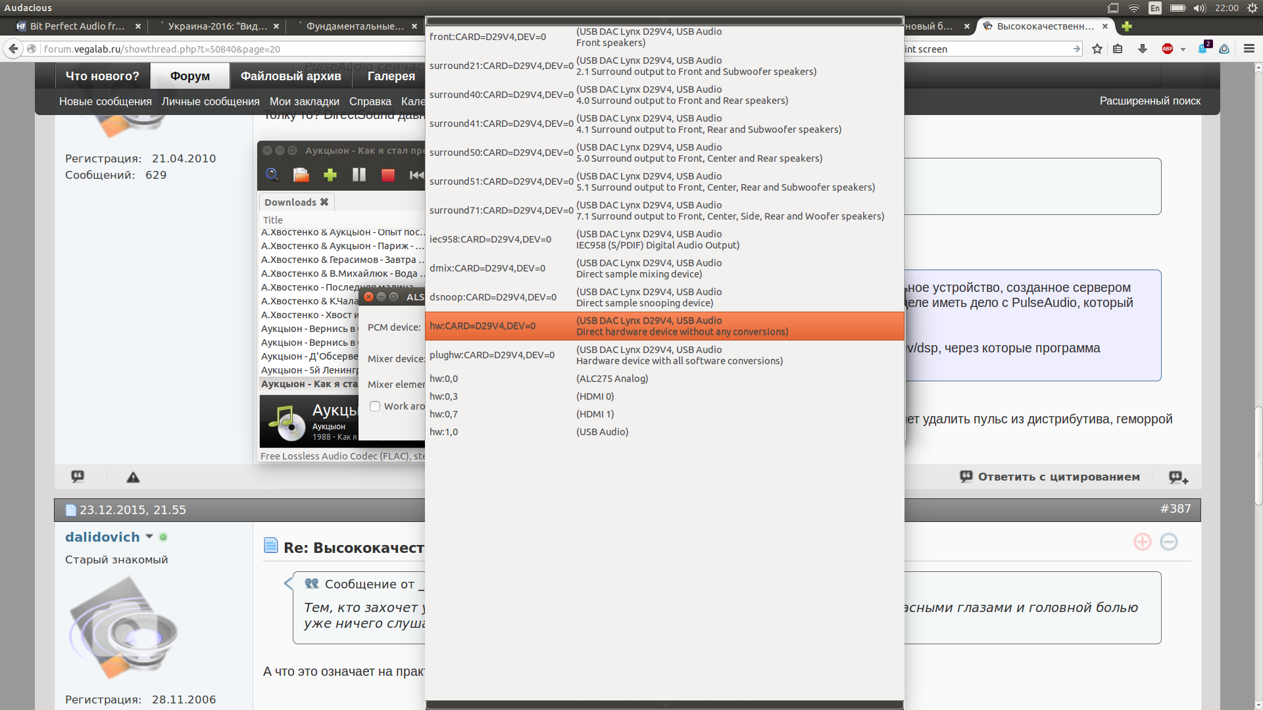Toggle the Work around checkbox
Screen dimensions: 1263x710
click(375, 406)
